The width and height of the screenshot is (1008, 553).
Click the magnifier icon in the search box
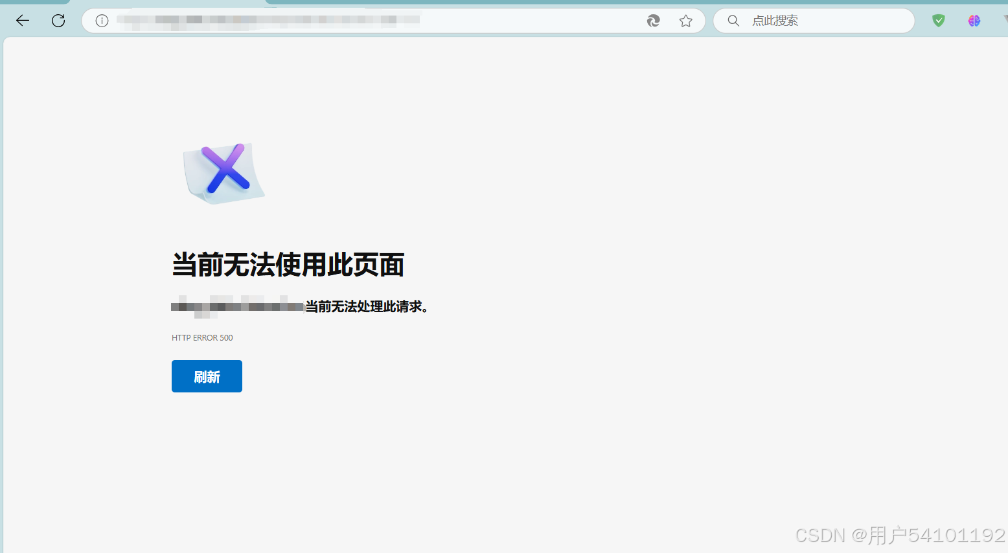[x=733, y=20]
